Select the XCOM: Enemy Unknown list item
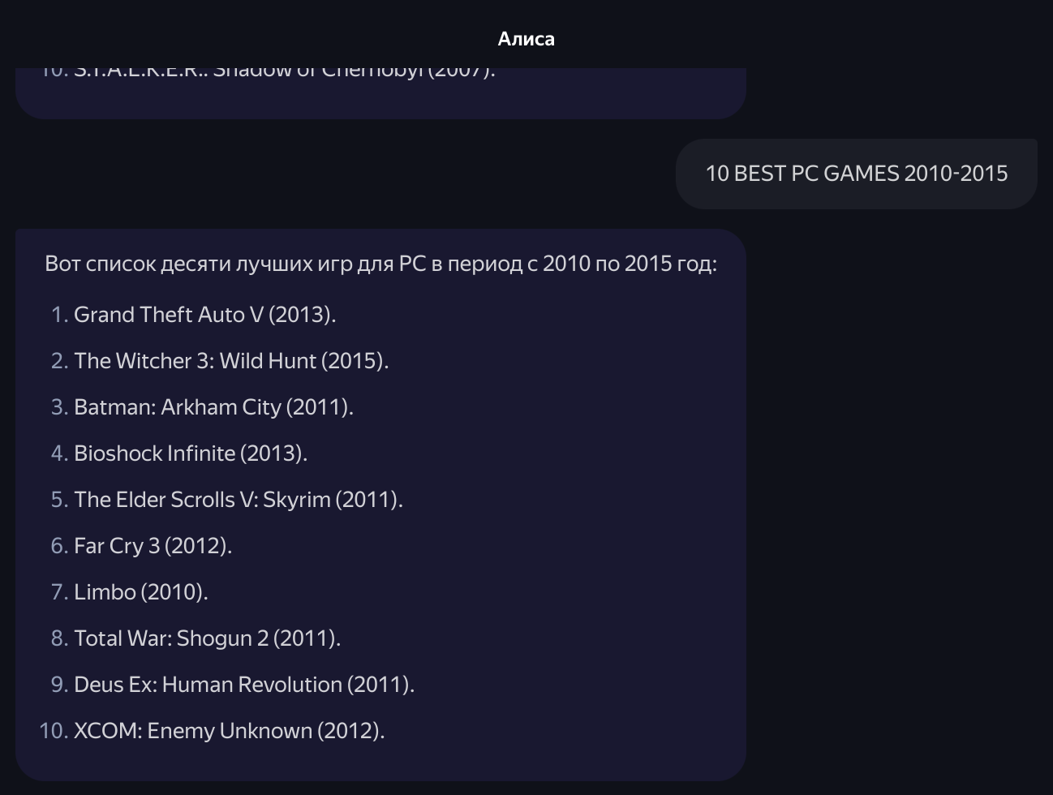Screen dimensions: 1053x795 (229, 731)
